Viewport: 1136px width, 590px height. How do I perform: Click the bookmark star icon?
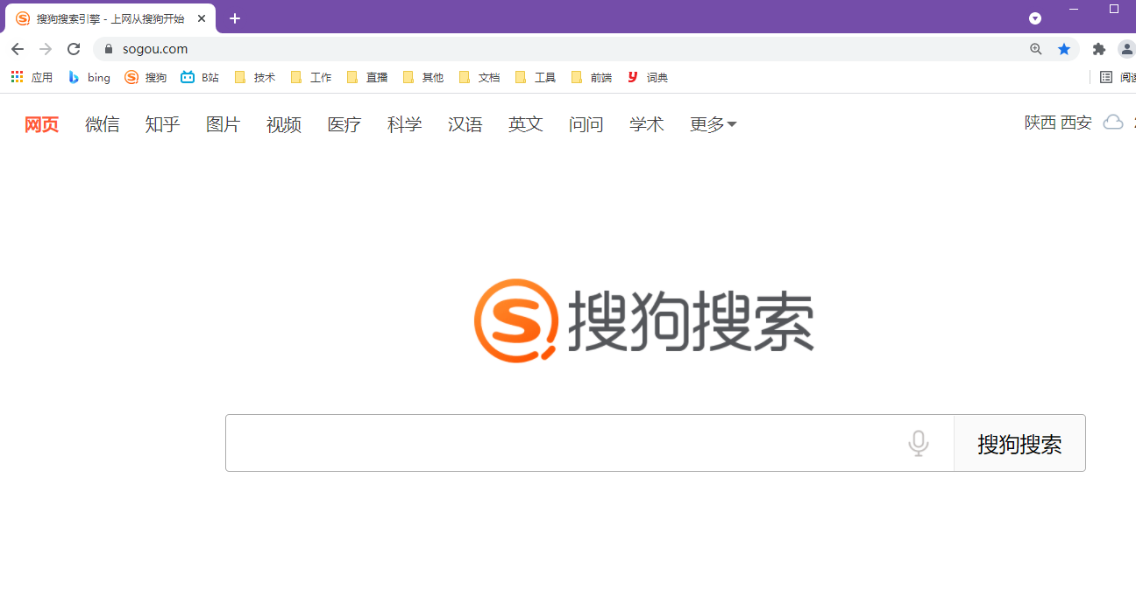[x=1064, y=49]
